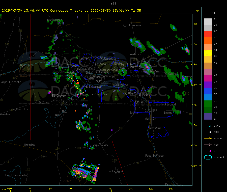This screenshot has width=227, height=192.
Task: Click the yellow eburn arrow legend icon
Action: [x=208, y=138]
